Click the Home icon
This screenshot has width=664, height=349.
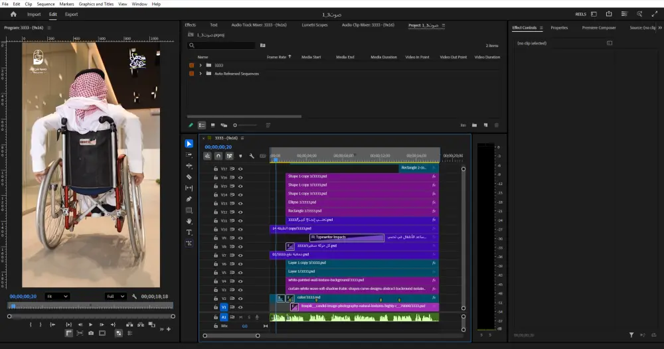click(13, 14)
